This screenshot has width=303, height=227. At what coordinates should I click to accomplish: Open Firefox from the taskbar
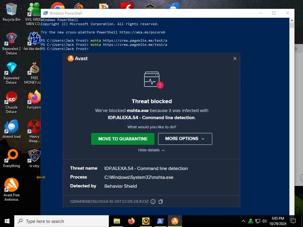[131, 221]
